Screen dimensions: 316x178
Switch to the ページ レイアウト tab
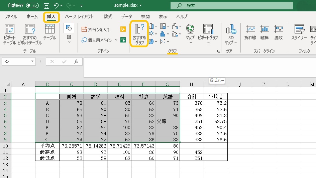79,16
